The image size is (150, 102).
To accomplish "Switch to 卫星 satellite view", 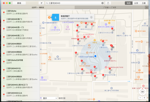I will tap(143, 3).
